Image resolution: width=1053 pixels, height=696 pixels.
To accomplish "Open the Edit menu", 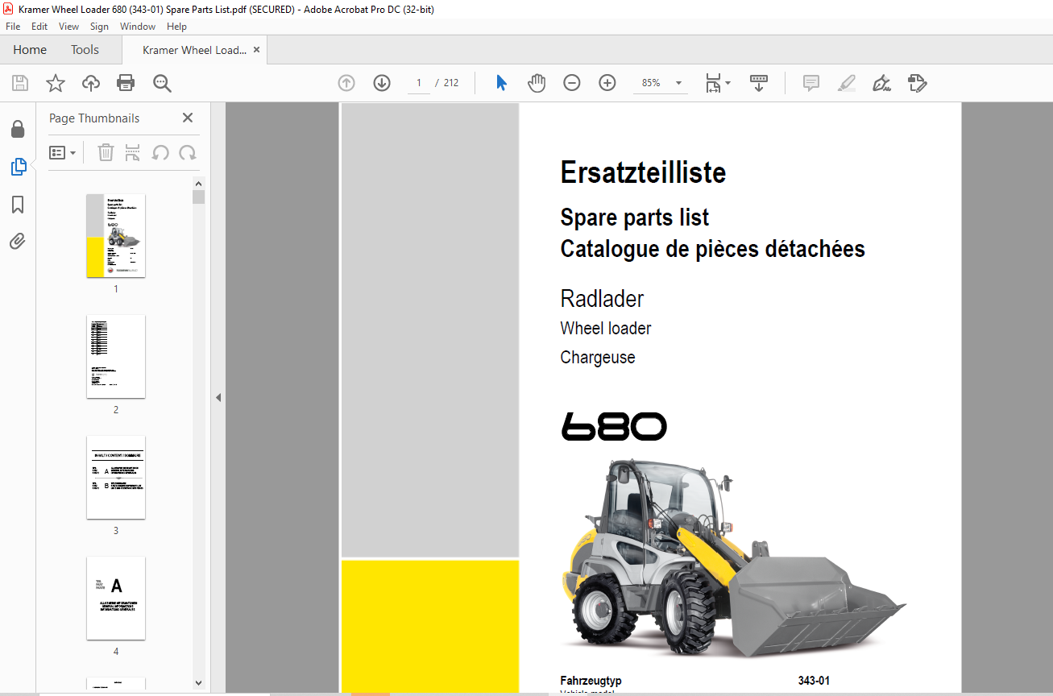I will [x=39, y=27].
